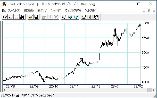Image resolution: width=157 pixels, height=98 pixels.
Task: Click the open folder icon
Action: click(x=30, y=17)
